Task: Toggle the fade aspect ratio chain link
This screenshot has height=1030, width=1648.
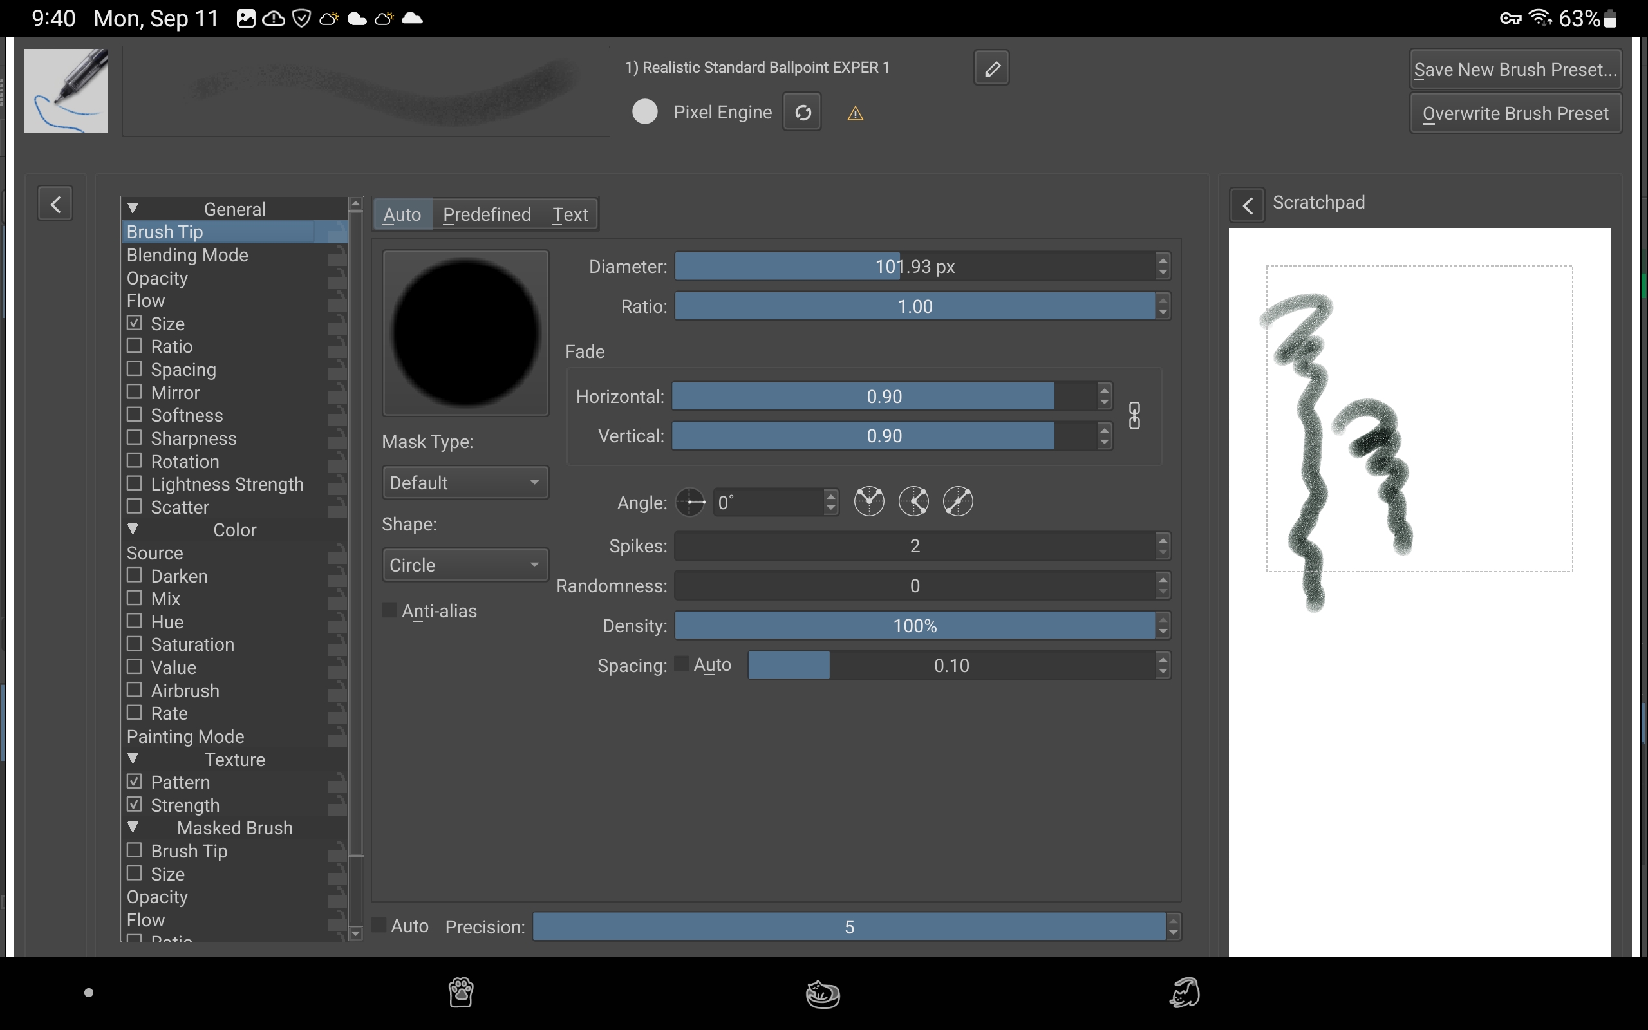Action: pos(1134,416)
